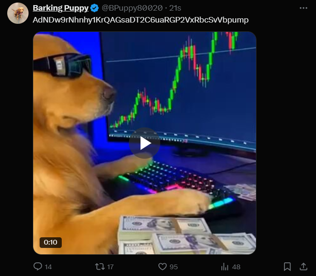316x276 pixels.
Task: Click the 14 replies count
Action: (48, 267)
